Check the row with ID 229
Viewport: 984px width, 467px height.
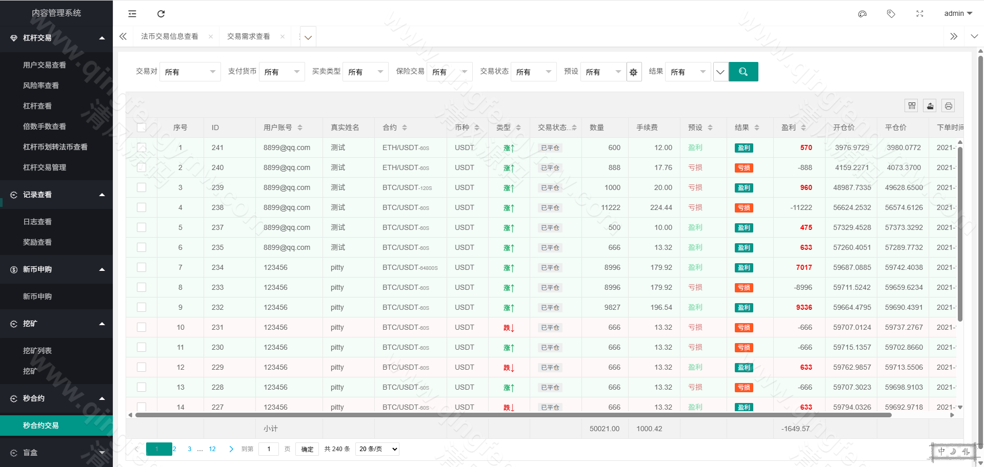(142, 367)
